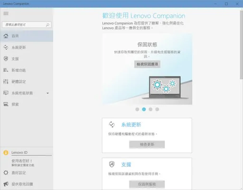Viewport: 243px width, 190px height.
Task: Expand the System Performance dropdown arrow
Action: [x=47, y=93]
